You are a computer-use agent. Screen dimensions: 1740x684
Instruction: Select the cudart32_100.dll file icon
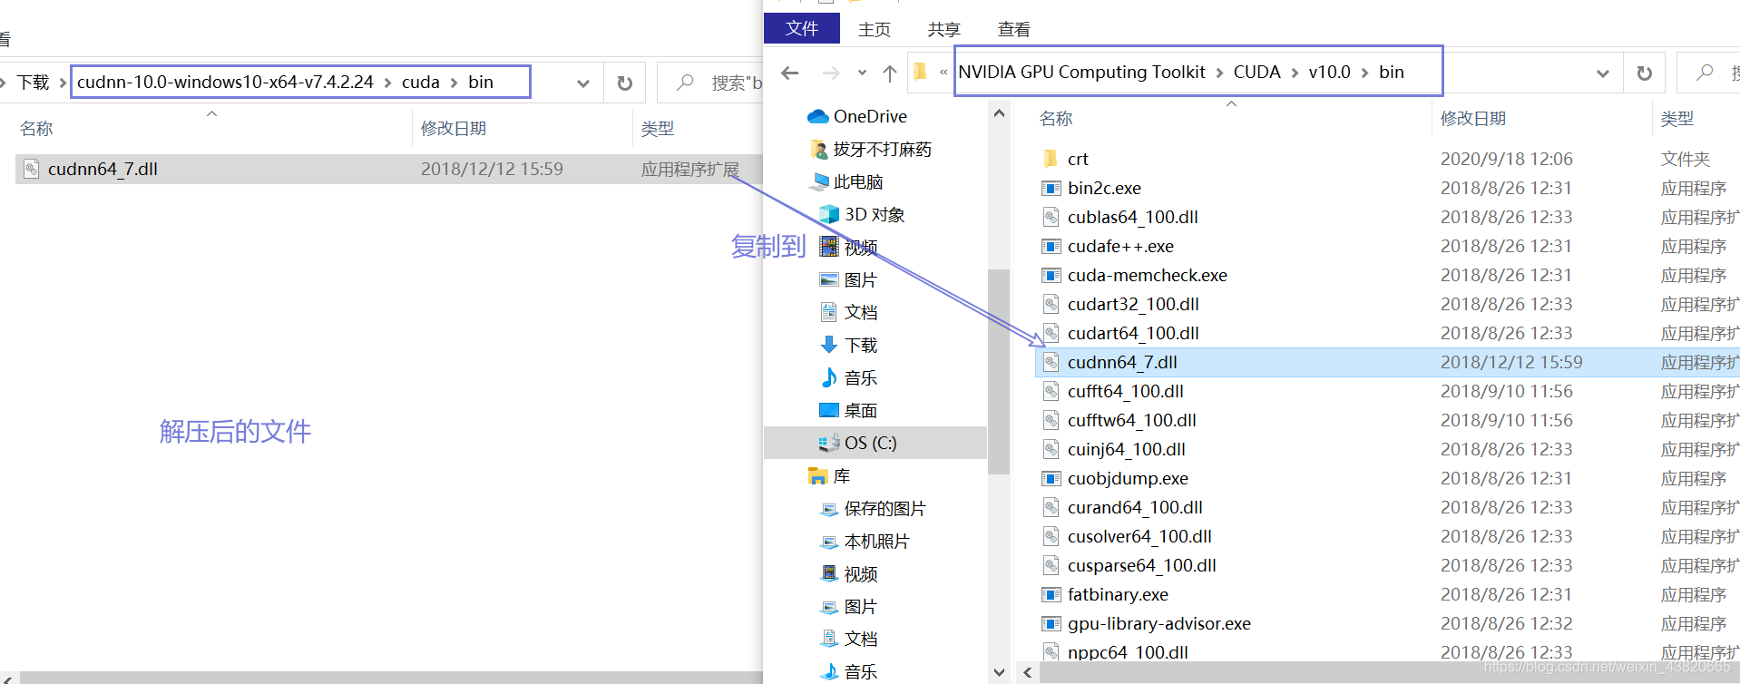(1051, 304)
